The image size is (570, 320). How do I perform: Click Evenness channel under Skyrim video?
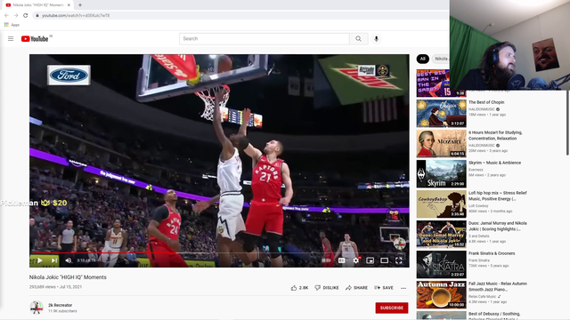coord(476,170)
